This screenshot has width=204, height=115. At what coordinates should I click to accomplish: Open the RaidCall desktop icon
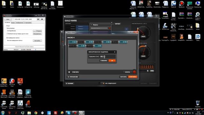pos(173,4)
